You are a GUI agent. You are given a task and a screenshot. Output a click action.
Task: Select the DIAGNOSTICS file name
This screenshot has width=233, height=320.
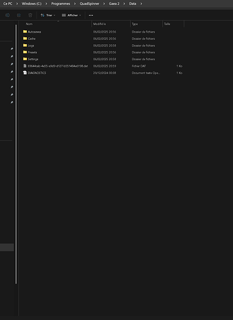[x=37, y=73]
